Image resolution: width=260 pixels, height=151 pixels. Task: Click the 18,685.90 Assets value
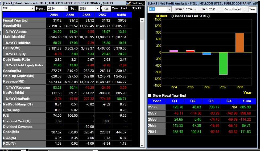(x=119, y=26)
